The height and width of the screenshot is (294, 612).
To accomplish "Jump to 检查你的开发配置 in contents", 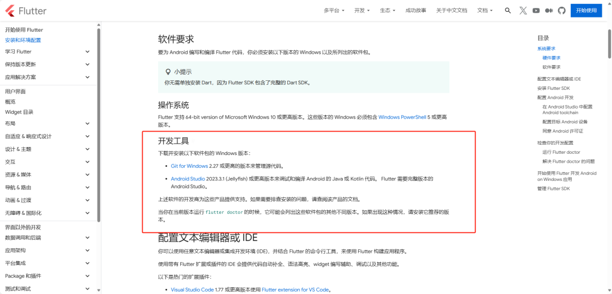I will pos(555,143).
